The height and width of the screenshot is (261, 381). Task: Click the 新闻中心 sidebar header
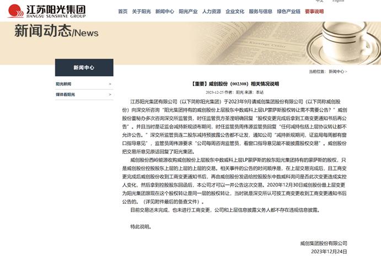click(84, 67)
